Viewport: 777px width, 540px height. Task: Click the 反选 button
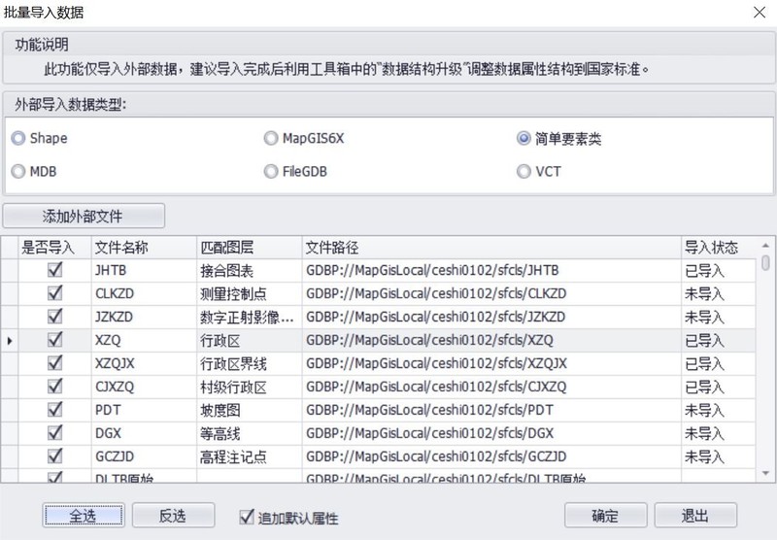coord(173,516)
